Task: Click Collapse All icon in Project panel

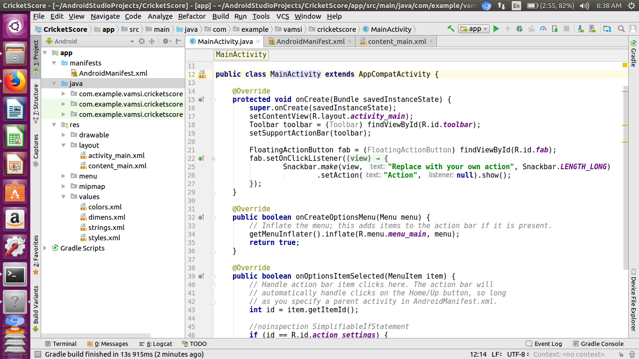Action: click(152, 41)
